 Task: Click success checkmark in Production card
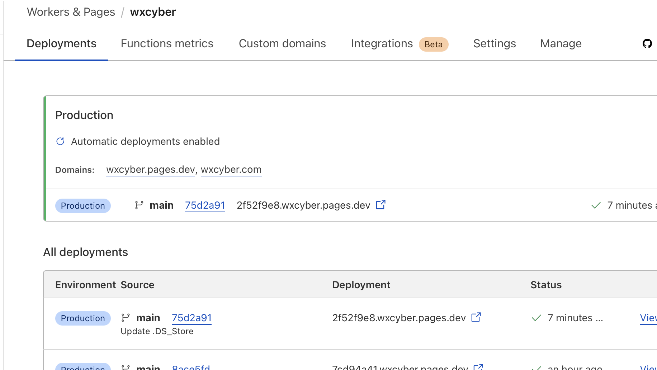click(x=596, y=205)
